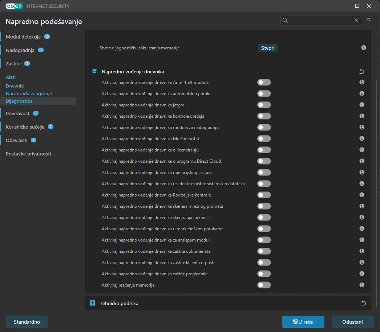Open Dnevnici settings page
This screenshot has height=332, width=380.
pyautogui.click(x=15, y=86)
